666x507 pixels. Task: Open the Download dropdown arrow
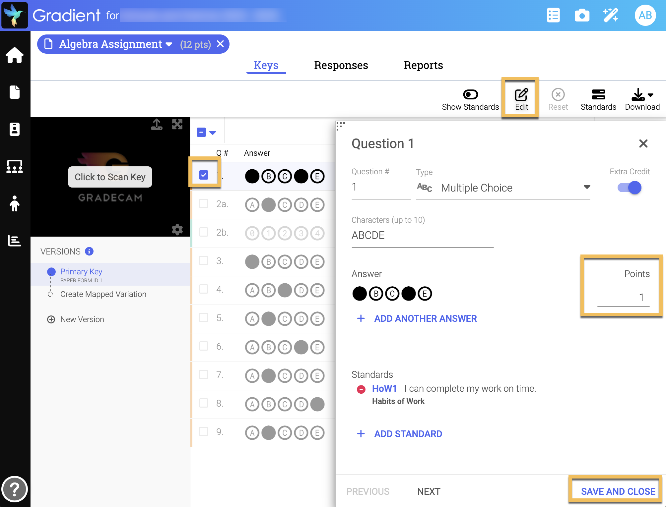(x=650, y=95)
